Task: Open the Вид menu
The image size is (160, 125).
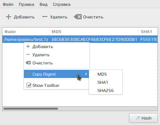Action: (43, 4)
